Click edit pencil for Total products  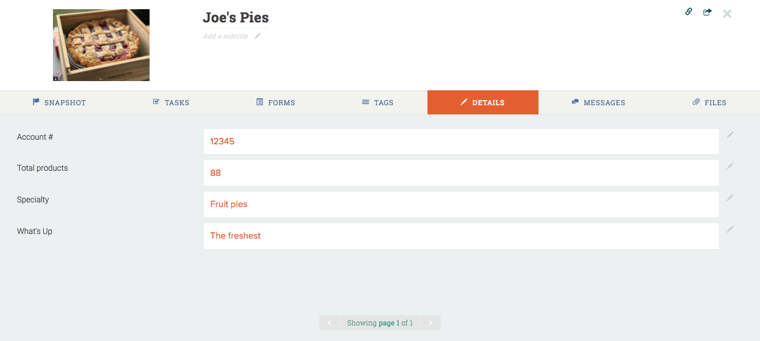(730, 166)
